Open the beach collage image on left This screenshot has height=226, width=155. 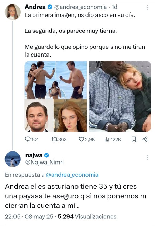pyautogui.click(x=56, y=96)
